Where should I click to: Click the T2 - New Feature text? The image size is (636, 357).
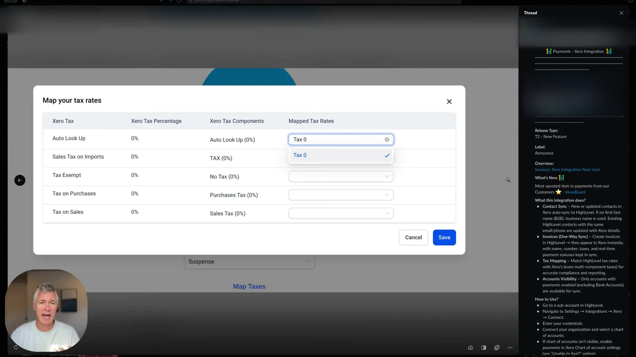(551, 137)
